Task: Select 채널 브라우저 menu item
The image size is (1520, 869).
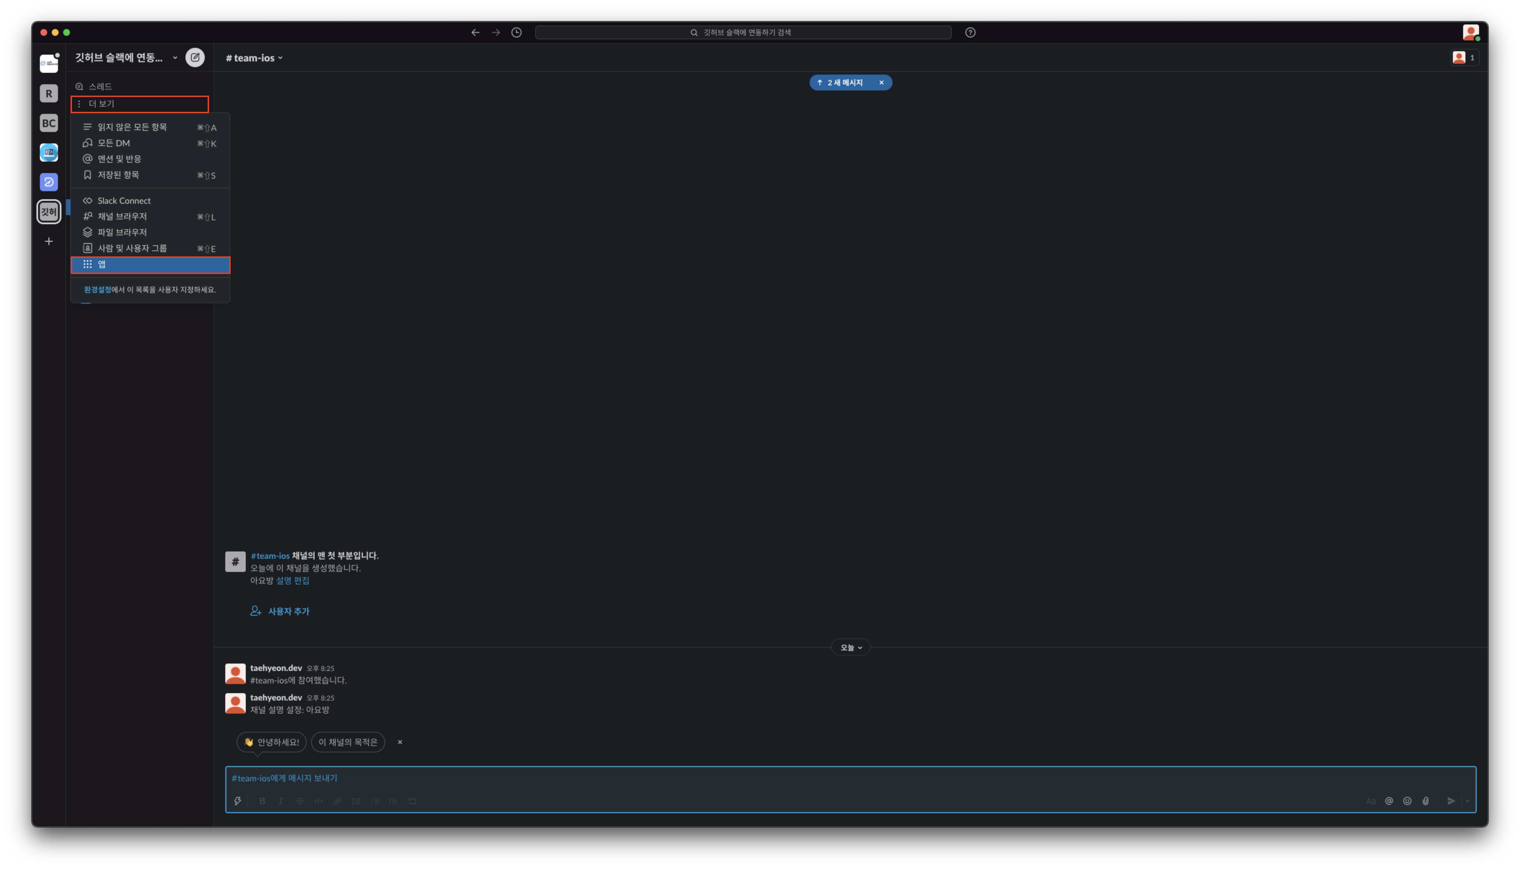Action: pyautogui.click(x=122, y=216)
